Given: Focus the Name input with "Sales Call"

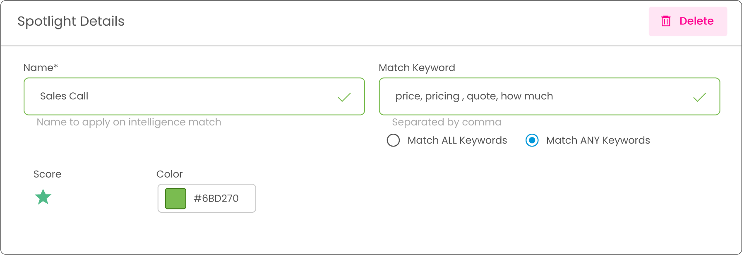Looking at the screenshot, I should [182, 96].
